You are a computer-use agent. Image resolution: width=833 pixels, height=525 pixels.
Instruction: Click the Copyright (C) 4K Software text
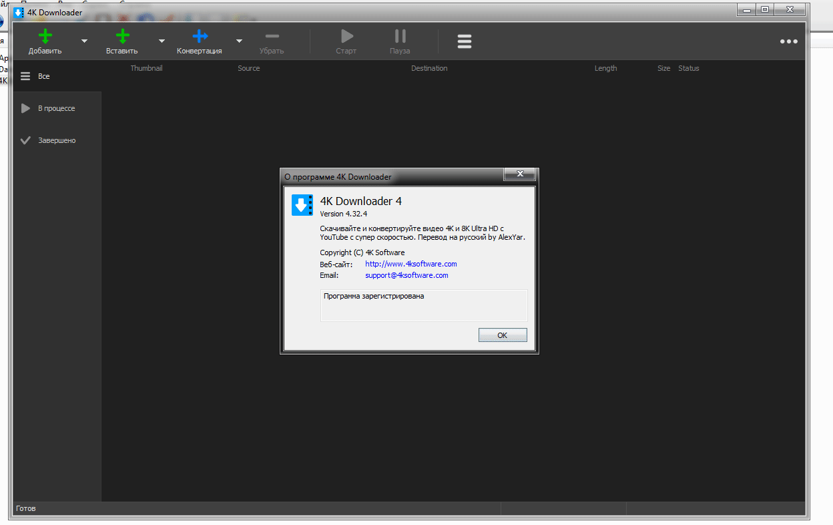coord(362,252)
